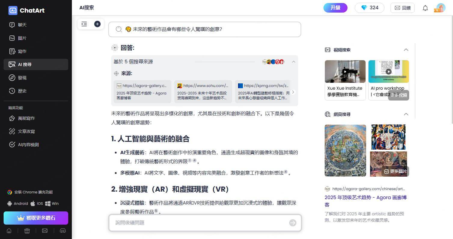
Task: Click the 升級 upgrade button
Action: click(335, 8)
